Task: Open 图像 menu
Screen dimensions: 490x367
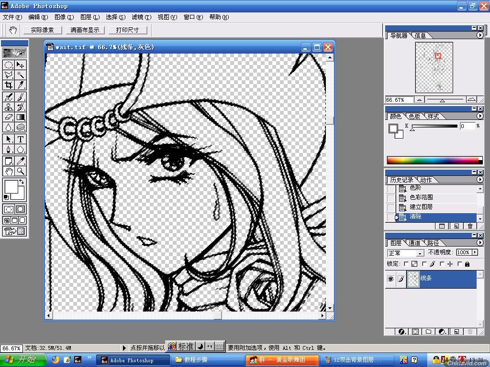Action: click(64, 17)
